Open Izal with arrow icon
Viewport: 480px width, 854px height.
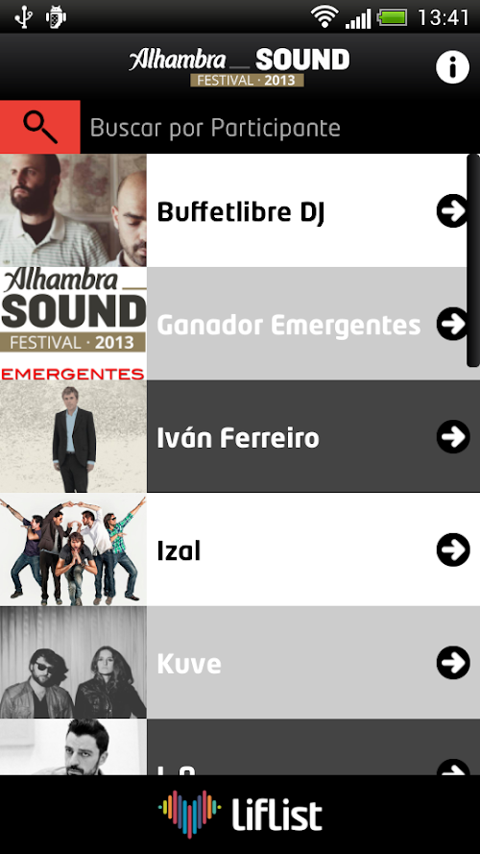click(x=453, y=549)
